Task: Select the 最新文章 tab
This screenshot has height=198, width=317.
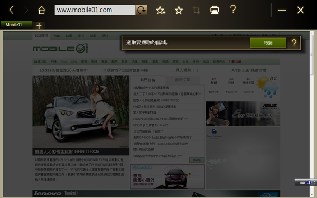Action: click(x=182, y=80)
